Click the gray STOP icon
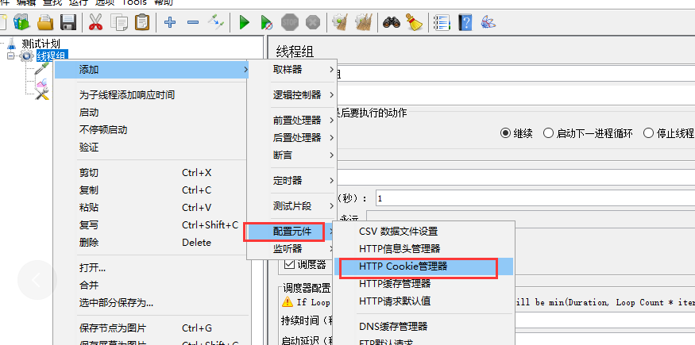695x345 pixels. [x=289, y=21]
